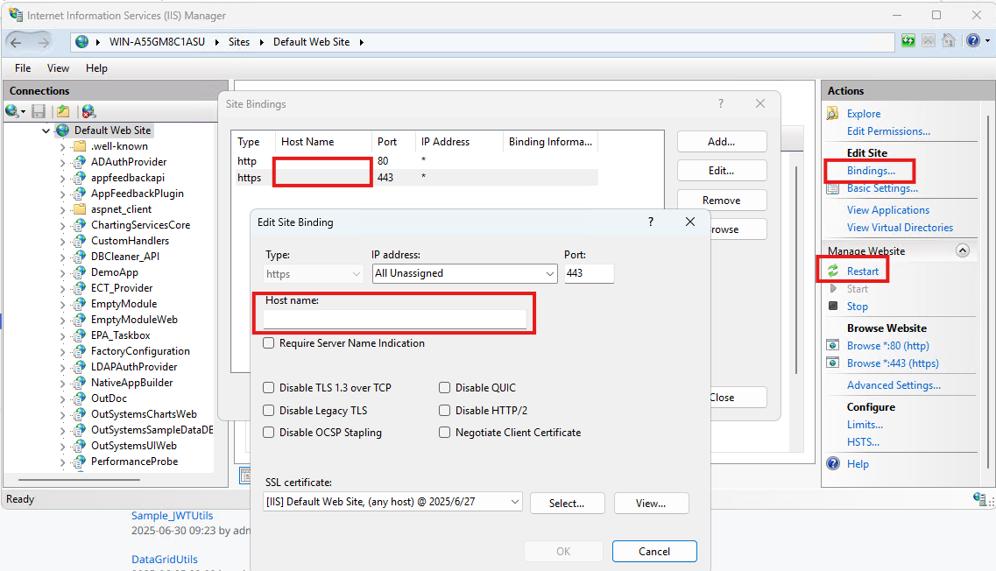
Task: Click the Delete Connection icon in Connections
Action: tap(88, 111)
